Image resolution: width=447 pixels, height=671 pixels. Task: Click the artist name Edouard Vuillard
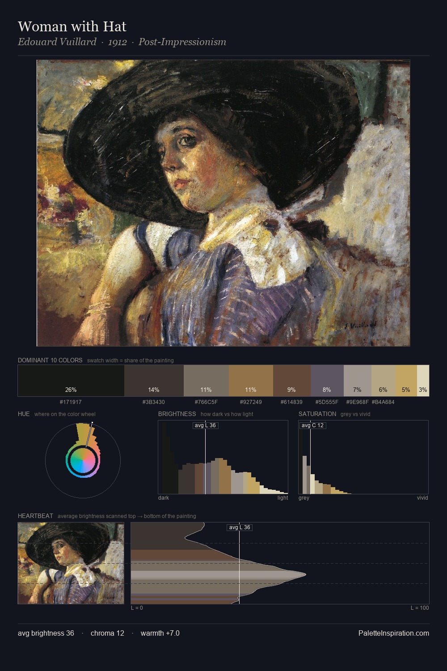tap(57, 42)
